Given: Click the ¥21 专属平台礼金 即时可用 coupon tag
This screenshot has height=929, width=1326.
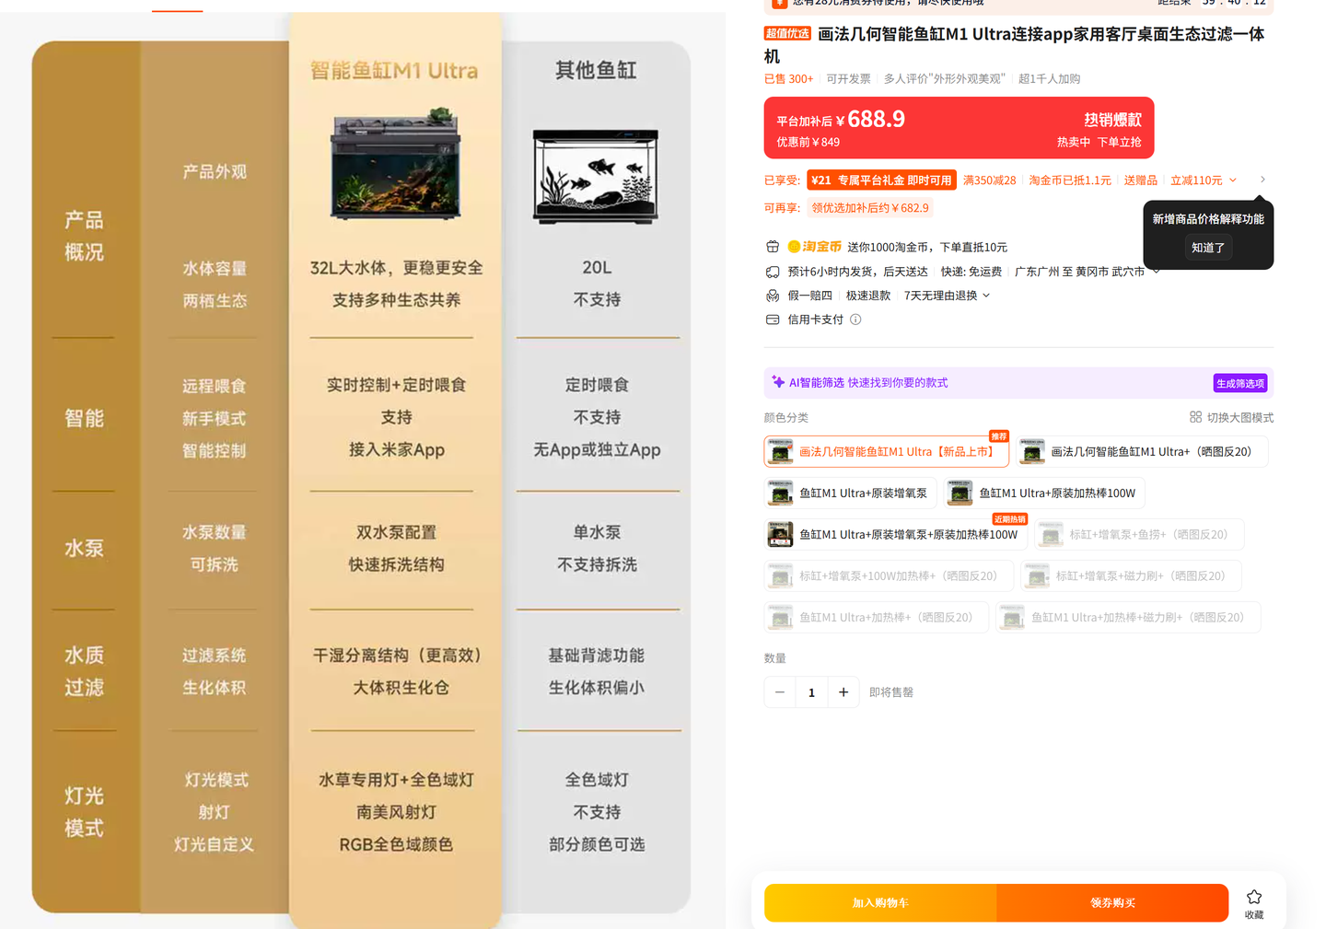Looking at the screenshot, I should point(881,180).
